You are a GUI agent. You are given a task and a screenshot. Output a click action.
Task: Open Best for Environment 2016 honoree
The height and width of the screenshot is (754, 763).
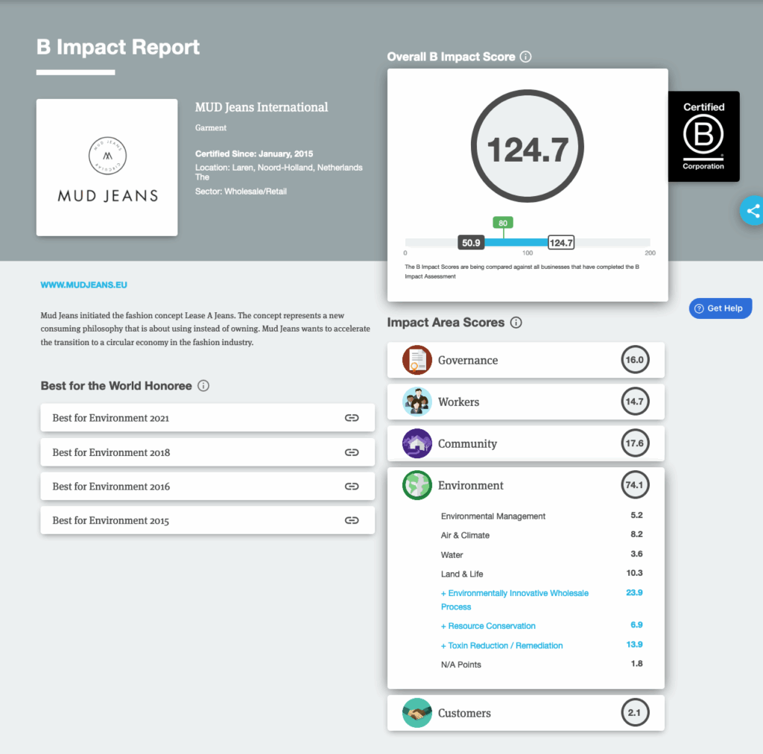(208, 487)
